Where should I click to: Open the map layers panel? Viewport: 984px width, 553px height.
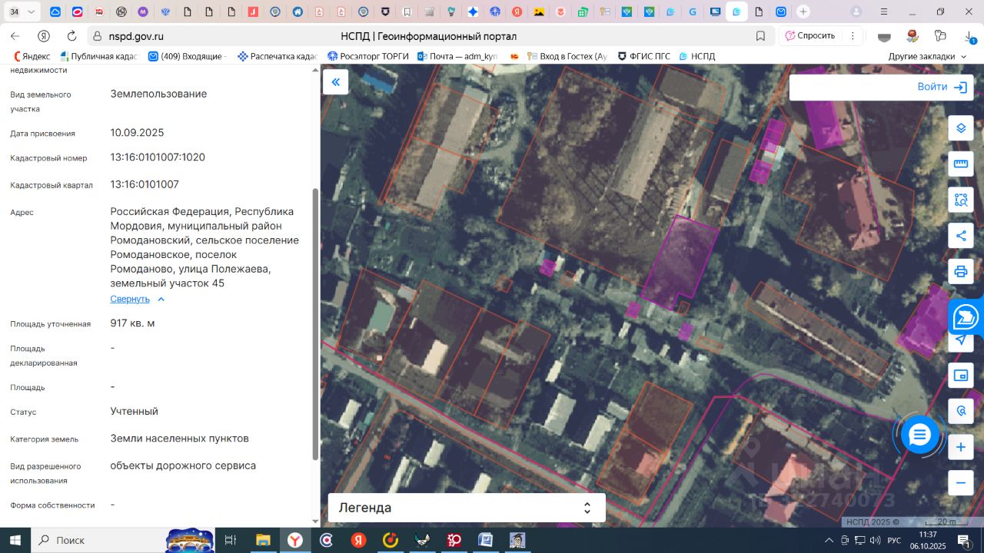pyautogui.click(x=960, y=127)
